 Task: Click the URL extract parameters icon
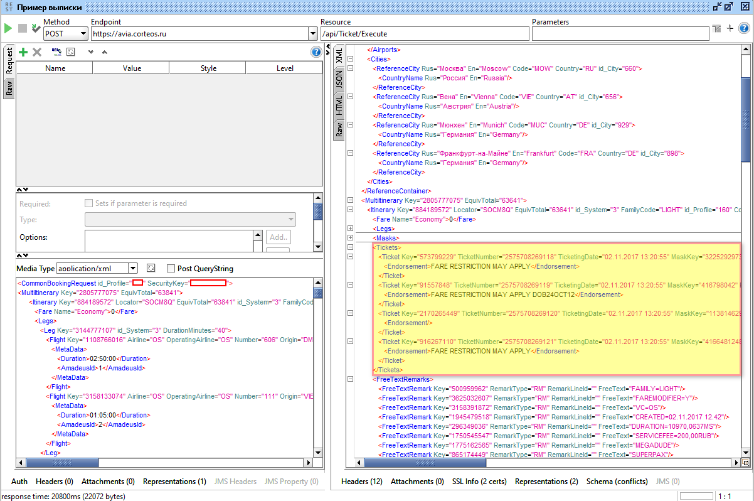(x=56, y=52)
